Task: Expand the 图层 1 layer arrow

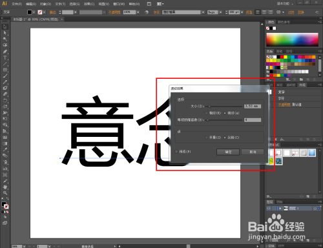Action: pyautogui.click(x=280, y=209)
